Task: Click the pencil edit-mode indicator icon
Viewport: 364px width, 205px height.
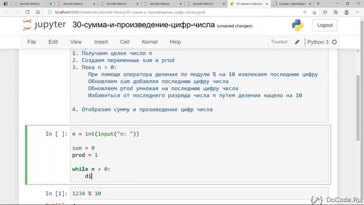Action: tap(297, 42)
